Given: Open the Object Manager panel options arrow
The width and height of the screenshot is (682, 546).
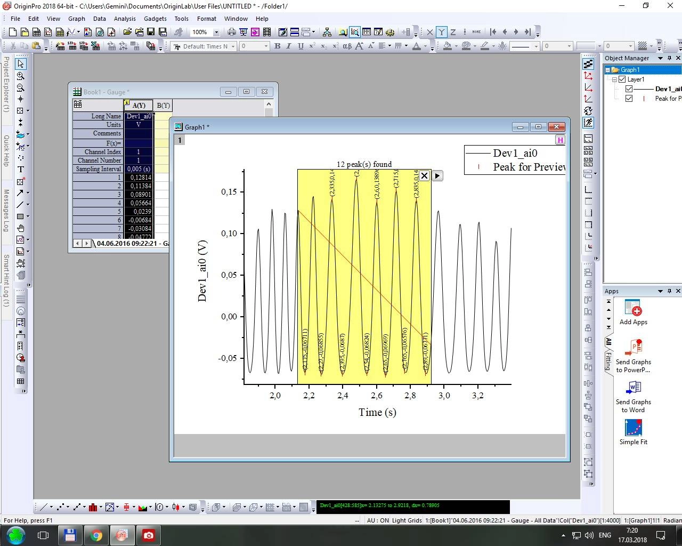Looking at the screenshot, I should pos(660,58).
